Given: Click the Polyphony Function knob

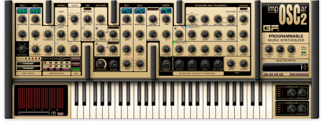Looking at the screenshot, I should pyautogui.click(x=231, y=19).
